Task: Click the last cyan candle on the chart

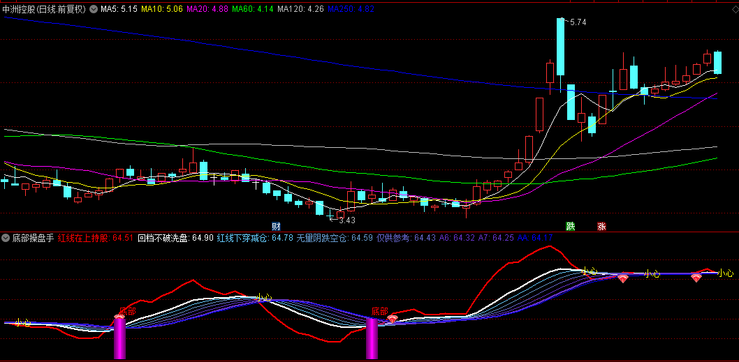Action: [718, 63]
